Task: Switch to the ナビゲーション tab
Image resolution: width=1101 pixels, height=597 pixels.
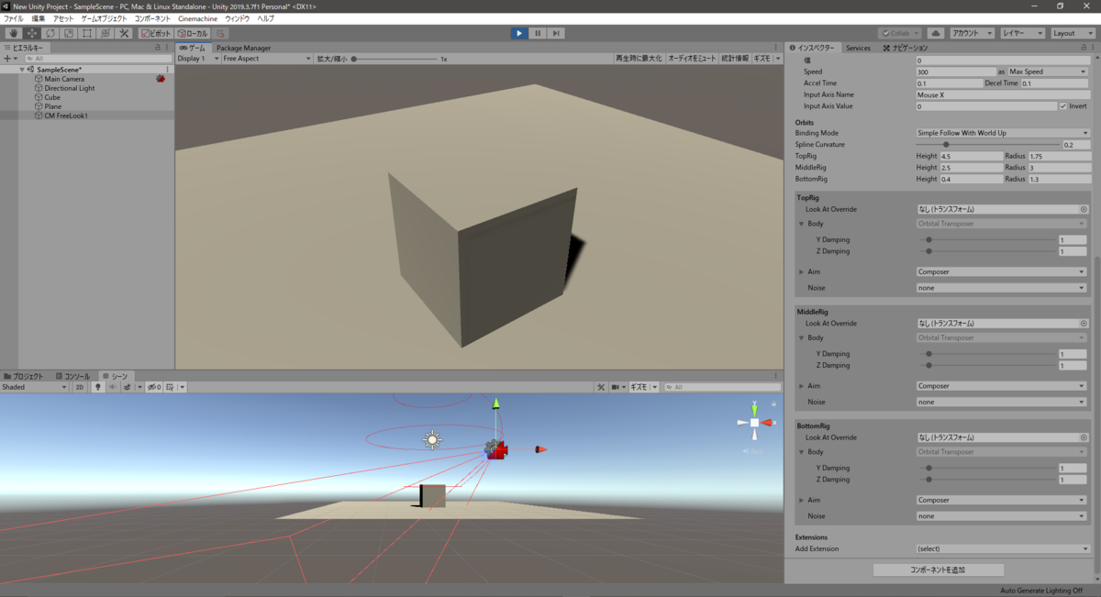Action: (905, 48)
